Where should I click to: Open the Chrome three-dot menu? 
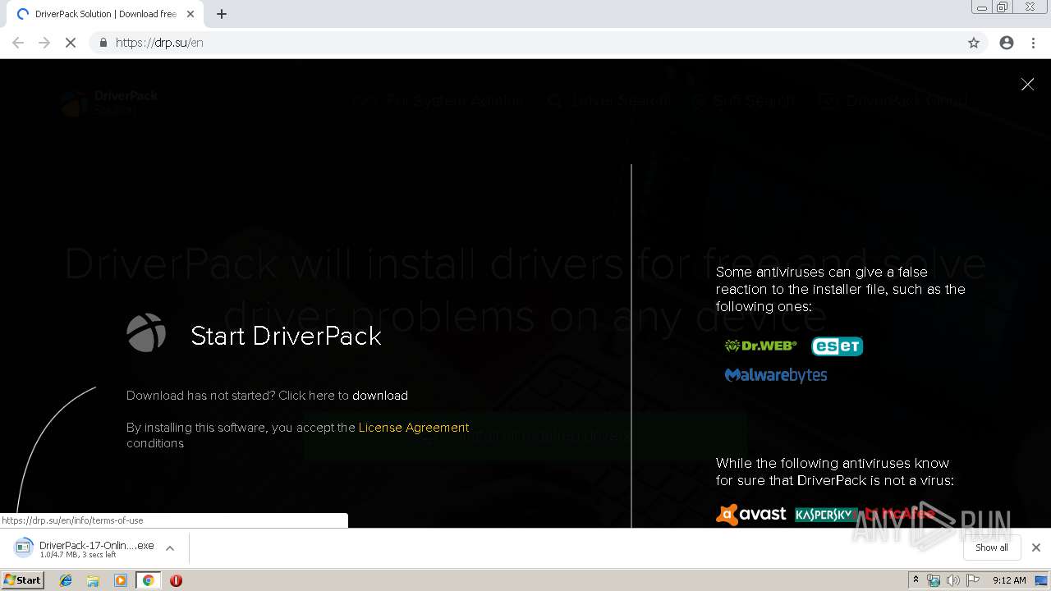click(x=1033, y=43)
